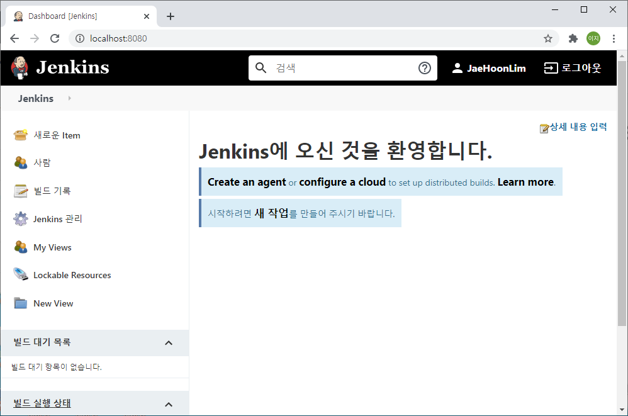Open Jenkins 관리 management page

[58, 219]
